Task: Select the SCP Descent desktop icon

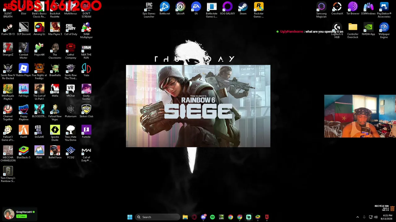Action: pos(24,29)
